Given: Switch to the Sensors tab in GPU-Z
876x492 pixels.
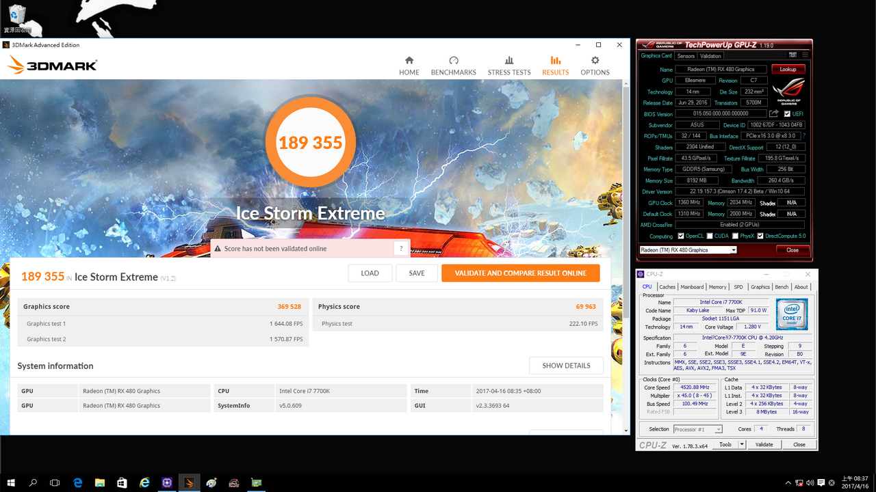Looking at the screenshot, I should coord(686,56).
